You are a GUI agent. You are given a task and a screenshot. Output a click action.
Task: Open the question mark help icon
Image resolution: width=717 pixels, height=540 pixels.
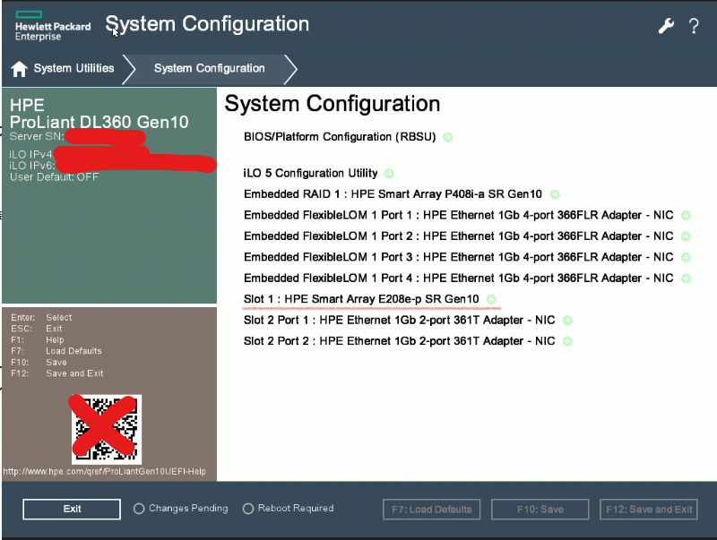tap(693, 27)
